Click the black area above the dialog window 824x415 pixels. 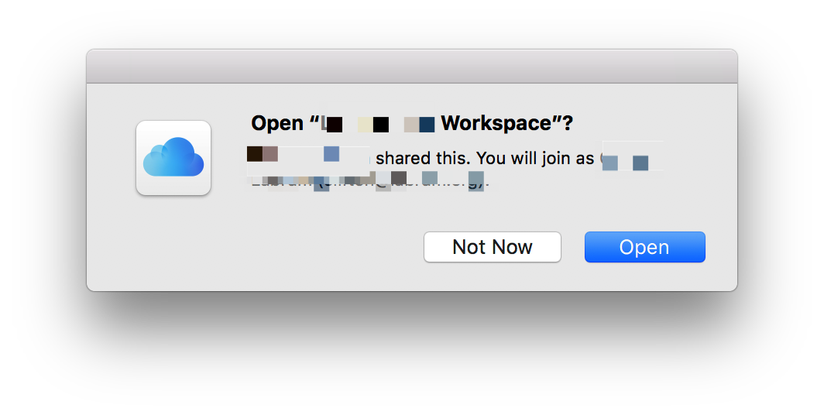click(x=411, y=23)
